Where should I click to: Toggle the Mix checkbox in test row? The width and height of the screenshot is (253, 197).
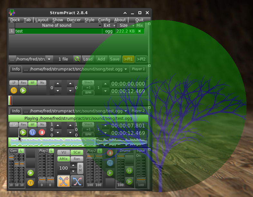[140, 31]
